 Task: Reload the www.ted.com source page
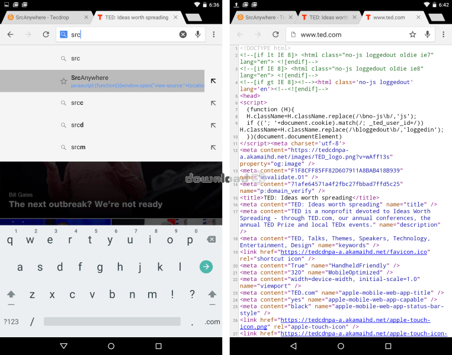click(275, 35)
